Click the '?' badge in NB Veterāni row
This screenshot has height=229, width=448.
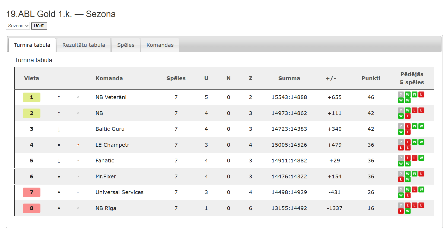pyautogui.click(x=401, y=94)
